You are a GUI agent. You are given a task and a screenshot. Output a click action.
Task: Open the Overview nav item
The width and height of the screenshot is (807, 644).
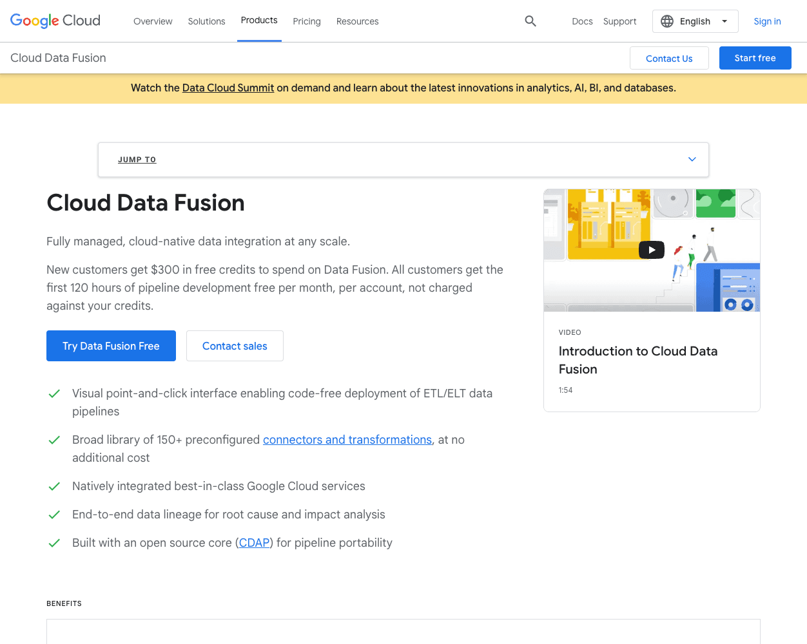(153, 21)
